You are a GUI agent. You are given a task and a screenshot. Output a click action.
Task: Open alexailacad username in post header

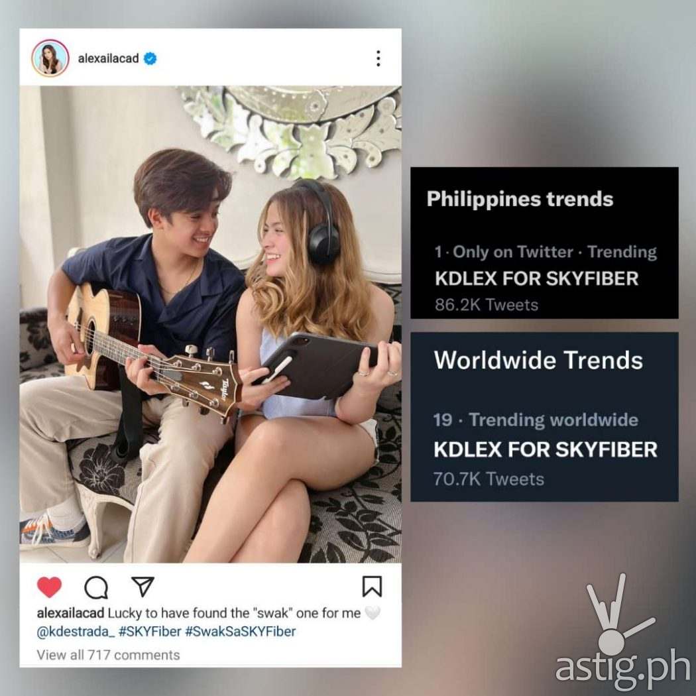(x=108, y=58)
